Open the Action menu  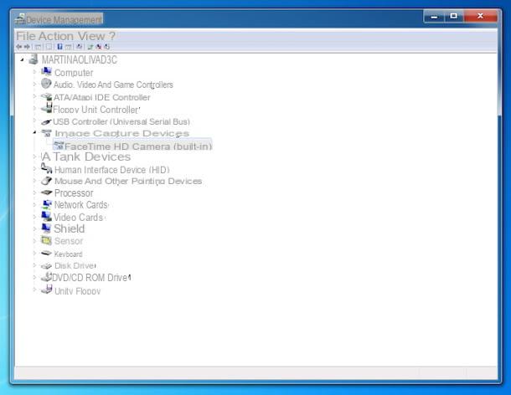coord(56,36)
